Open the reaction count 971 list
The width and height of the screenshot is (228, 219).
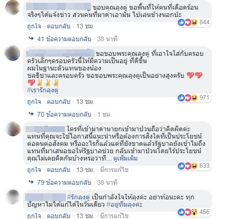[x=204, y=97]
